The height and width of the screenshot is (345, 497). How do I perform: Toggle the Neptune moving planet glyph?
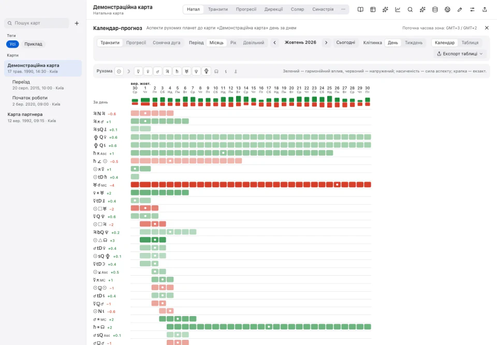click(x=197, y=71)
